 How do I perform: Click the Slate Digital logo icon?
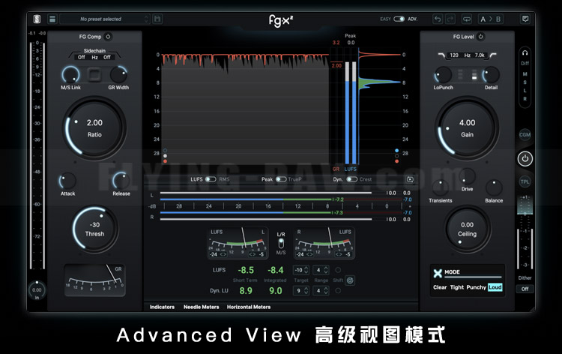[37, 19]
